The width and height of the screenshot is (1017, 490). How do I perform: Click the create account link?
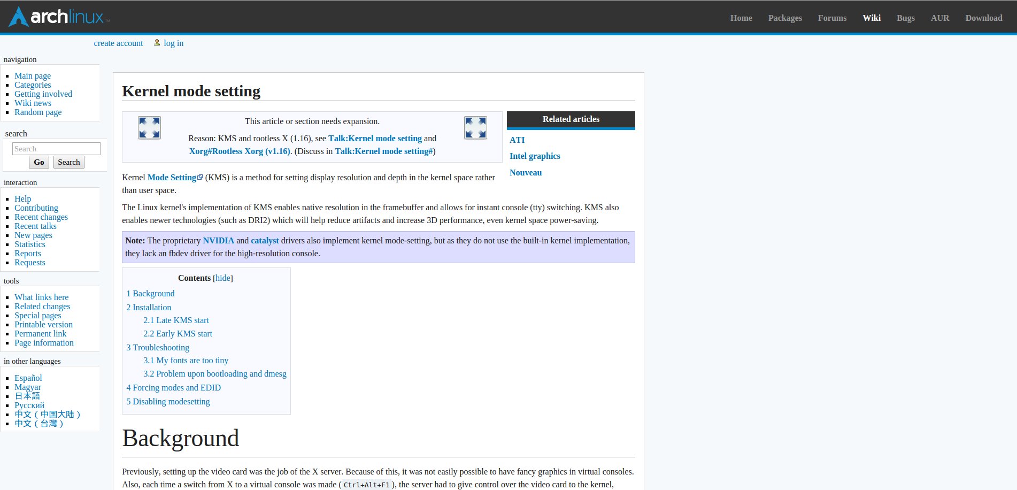coord(118,43)
